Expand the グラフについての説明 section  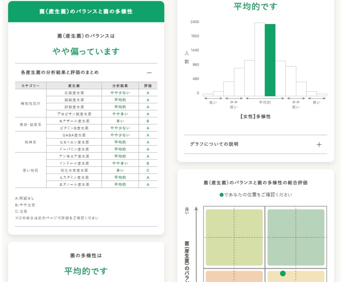click(319, 144)
